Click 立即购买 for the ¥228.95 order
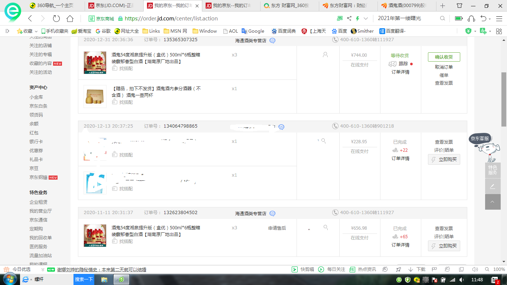Viewport: 507px width, 285px height. pos(444,160)
